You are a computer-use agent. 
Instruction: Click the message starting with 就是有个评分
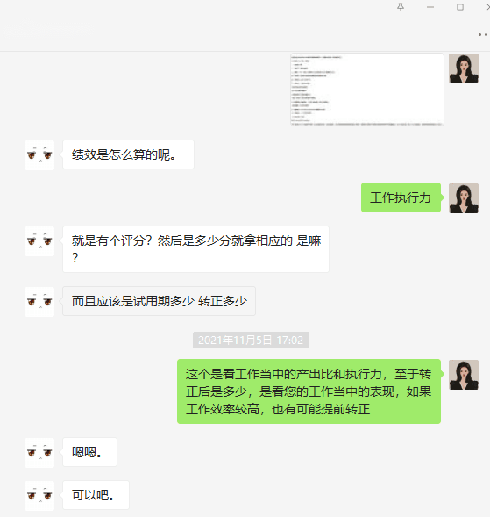[195, 249]
